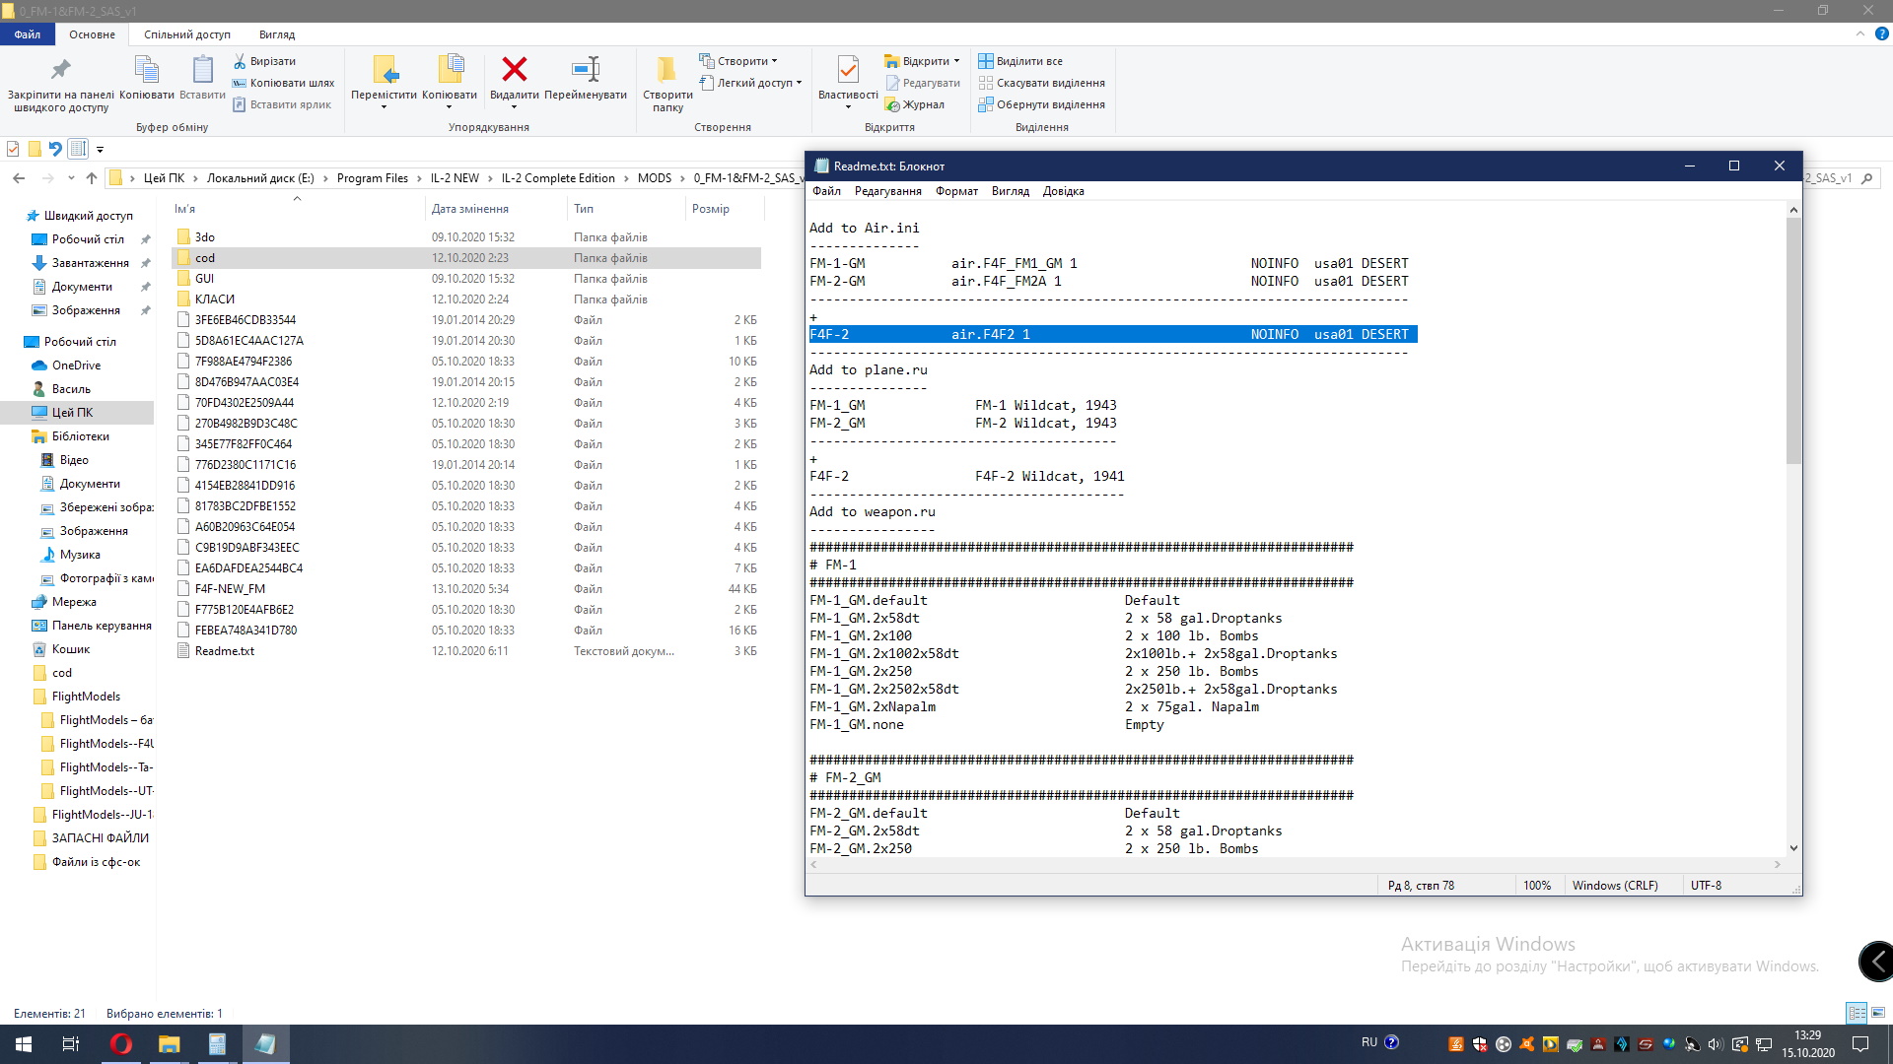Click the Copy (Копіювати) clipboard icon

click(146, 70)
